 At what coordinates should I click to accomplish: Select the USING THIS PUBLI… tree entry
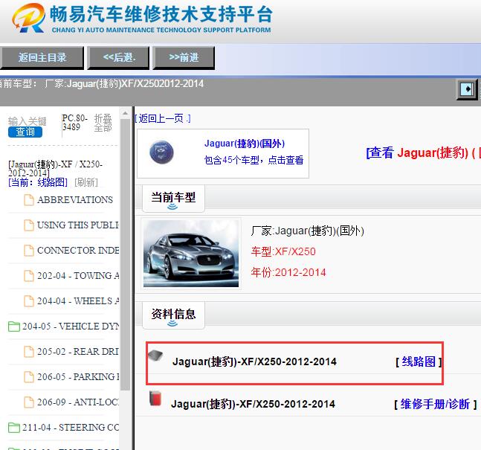[x=78, y=225]
